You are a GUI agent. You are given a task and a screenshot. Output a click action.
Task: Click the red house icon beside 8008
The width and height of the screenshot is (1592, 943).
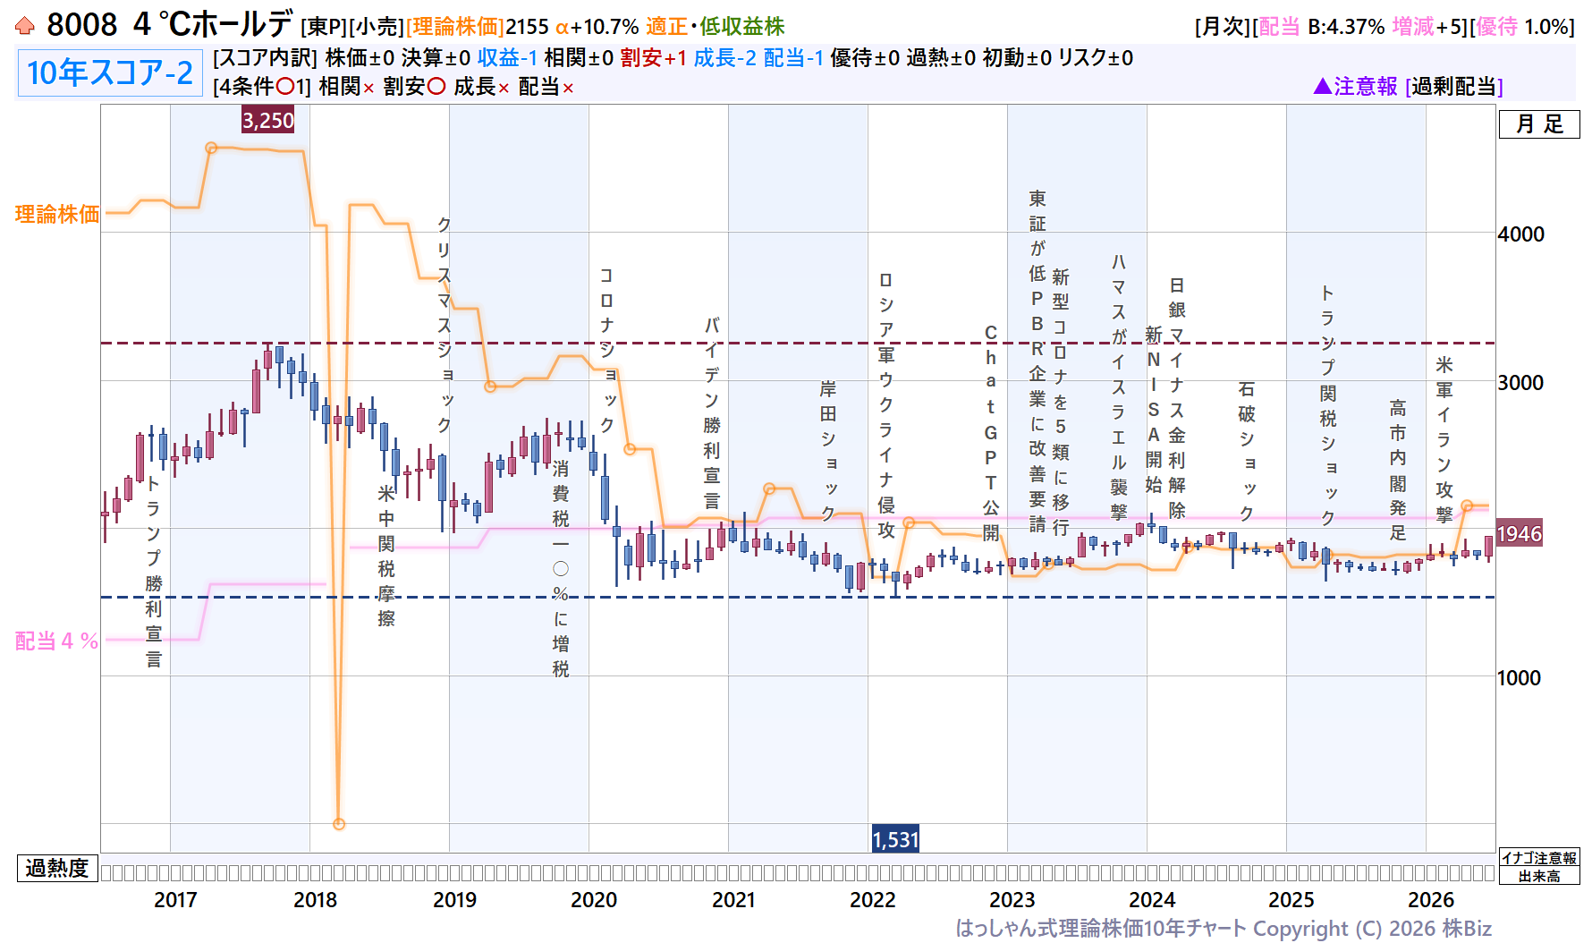[25, 26]
